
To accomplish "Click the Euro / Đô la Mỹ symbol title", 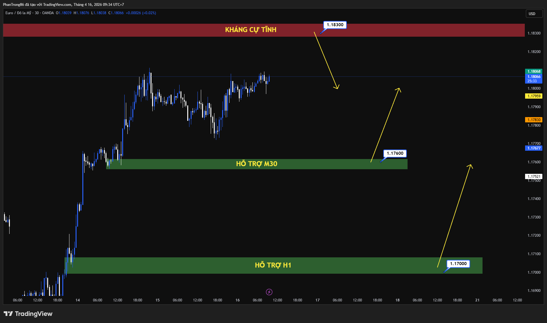I will [x=18, y=13].
